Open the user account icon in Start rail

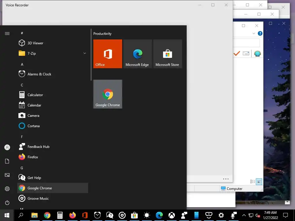pos(7,147)
